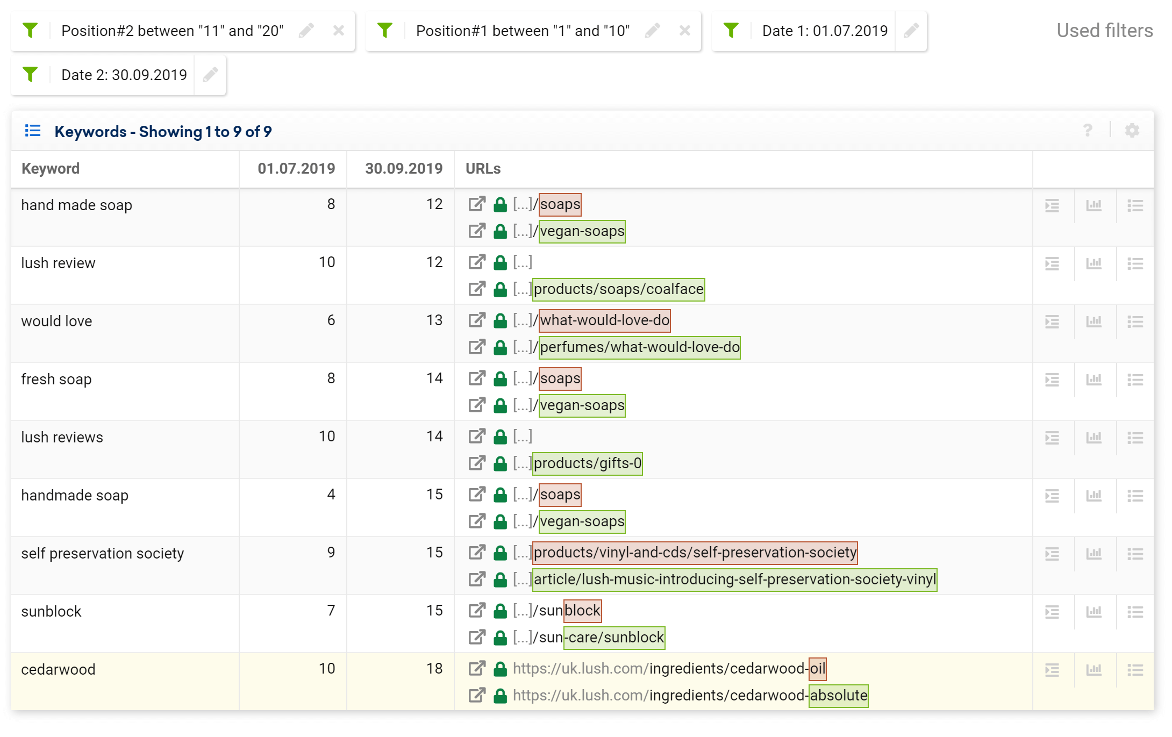Screen dimensions: 1172x737
Task: Sort by the Keyword column header
Action: point(51,169)
